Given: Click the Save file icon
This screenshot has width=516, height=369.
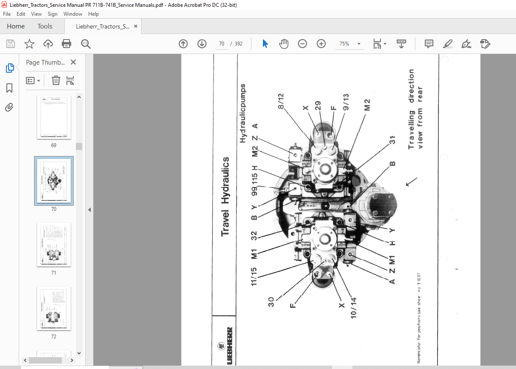Looking at the screenshot, I should click(x=11, y=44).
